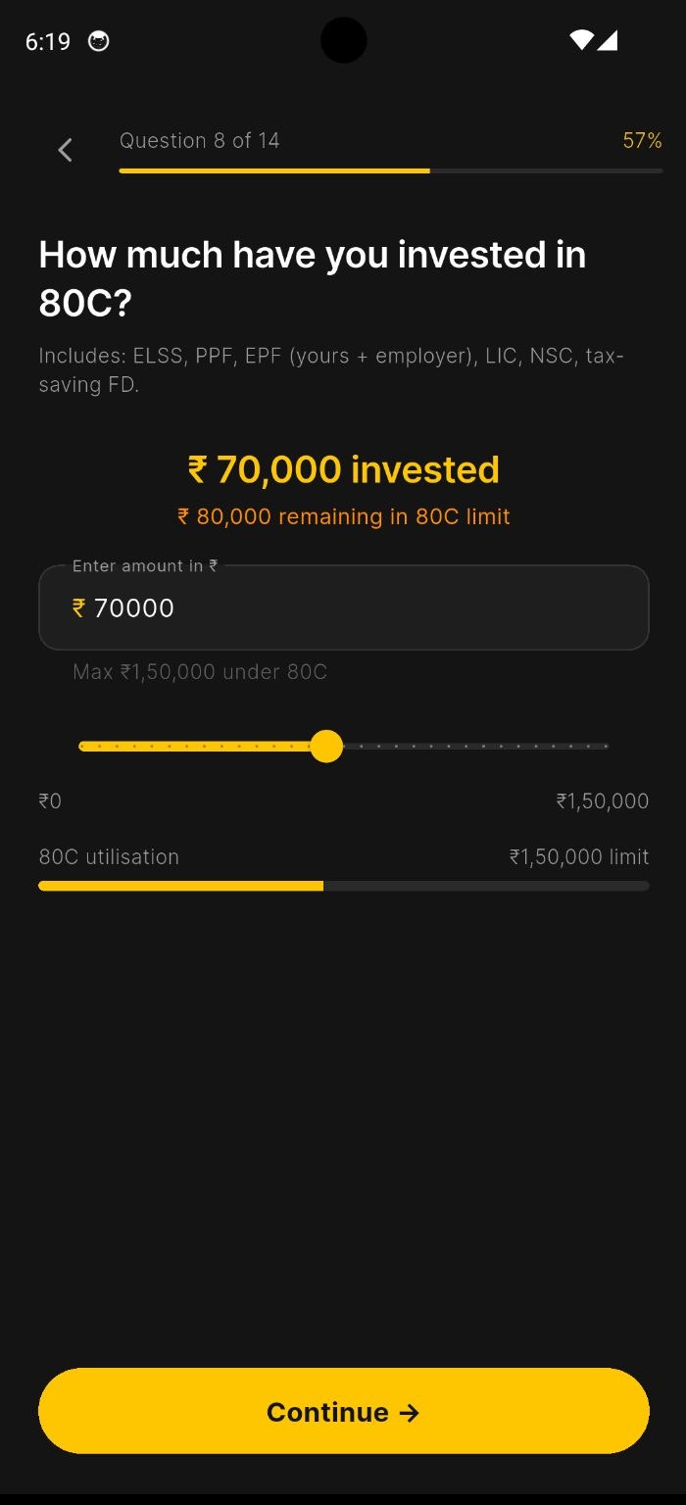The image size is (686, 1505).
Task: Tap the 'Question 8 of 14' label
Action: (x=199, y=141)
